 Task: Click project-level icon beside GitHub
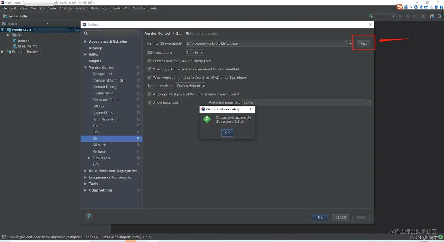[139, 106]
